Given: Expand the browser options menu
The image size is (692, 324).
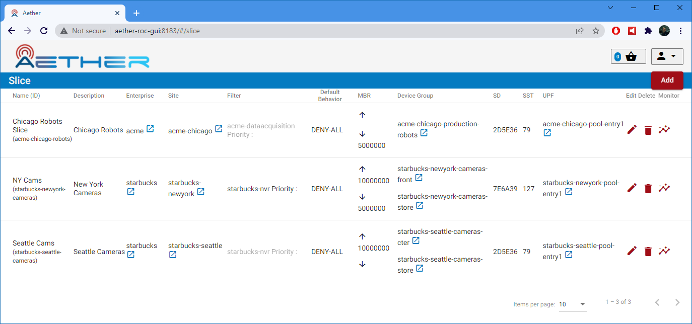Looking at the screenshot, I should 681,31.
